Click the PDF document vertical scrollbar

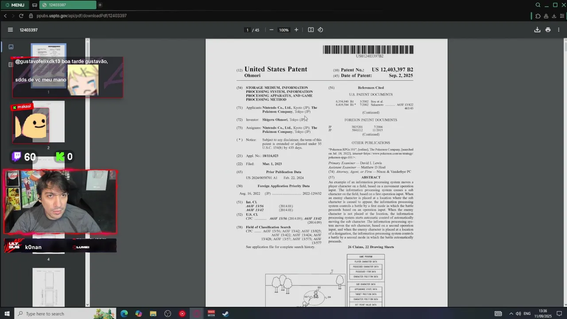coord(565,173)
